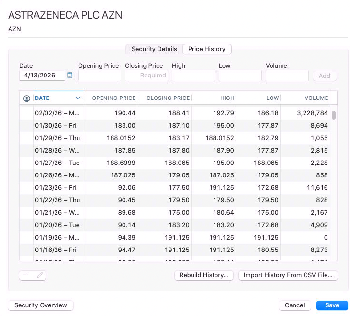This screenshot has height=316, width=350.
Task: Sort by the Volume column header
Action: pos(305,98)
